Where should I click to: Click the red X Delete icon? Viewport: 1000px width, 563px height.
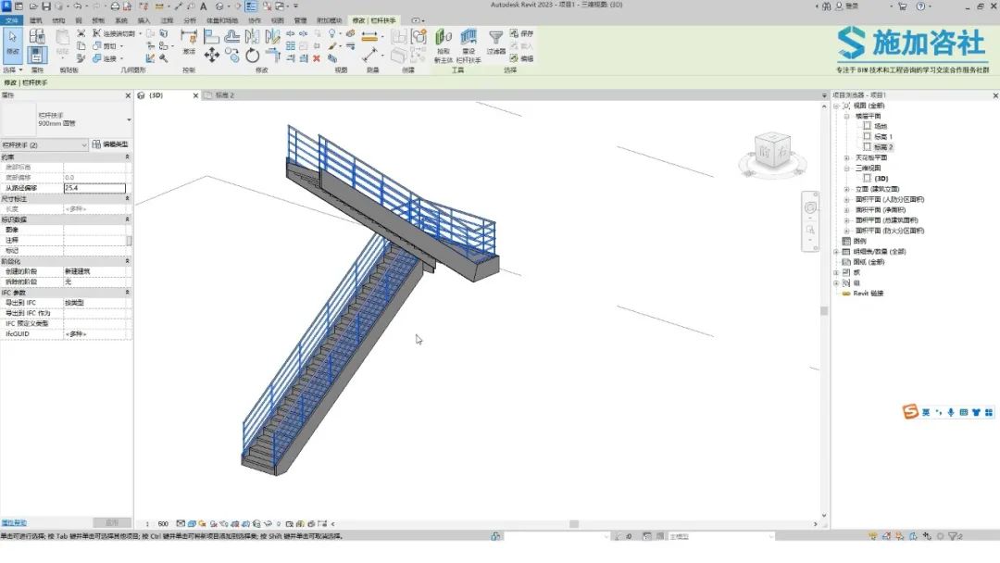coord(317,58)
